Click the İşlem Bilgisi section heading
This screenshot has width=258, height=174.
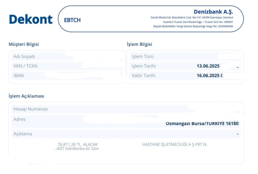point(139,44)
